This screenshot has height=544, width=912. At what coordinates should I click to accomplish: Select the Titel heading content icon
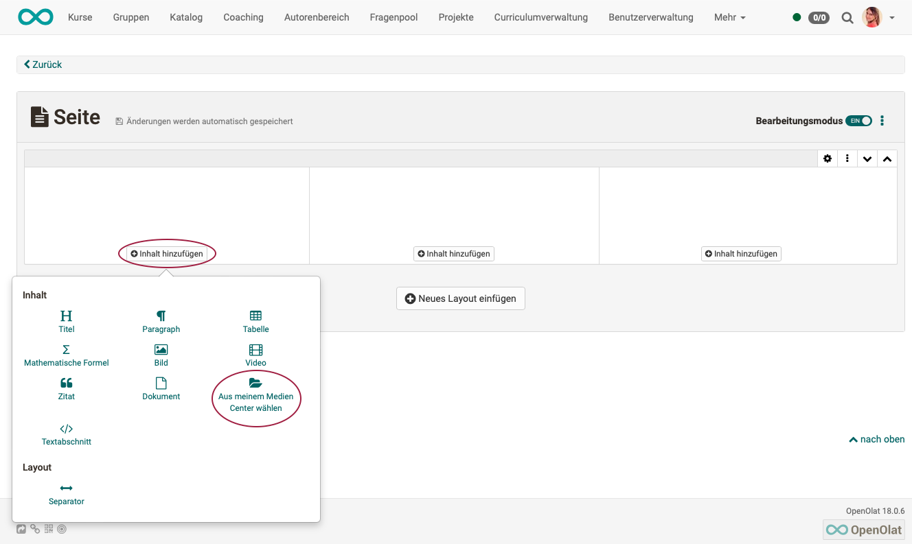click(66, 316)
